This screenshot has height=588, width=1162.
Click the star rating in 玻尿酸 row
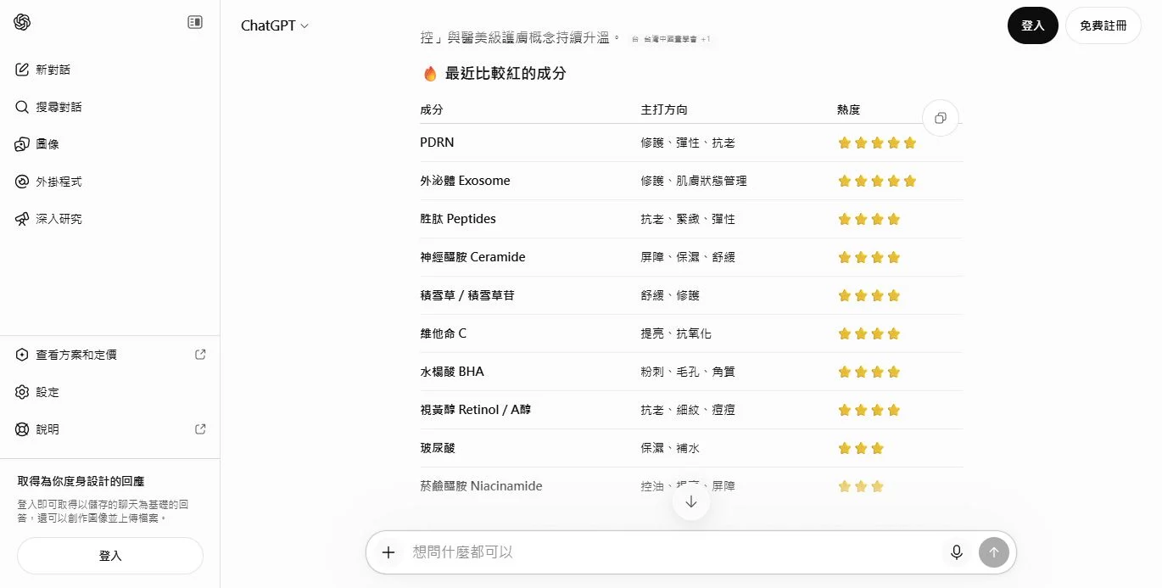(x=861, y=448)
